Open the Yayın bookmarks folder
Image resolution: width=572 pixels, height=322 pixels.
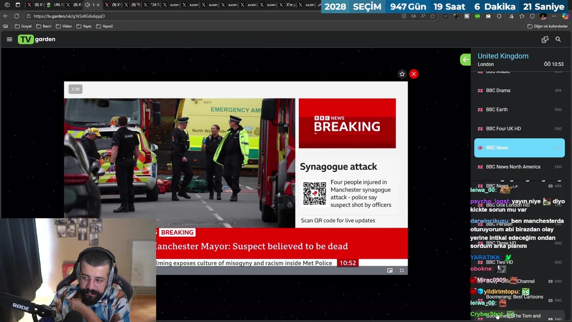[x=84, y=26]
